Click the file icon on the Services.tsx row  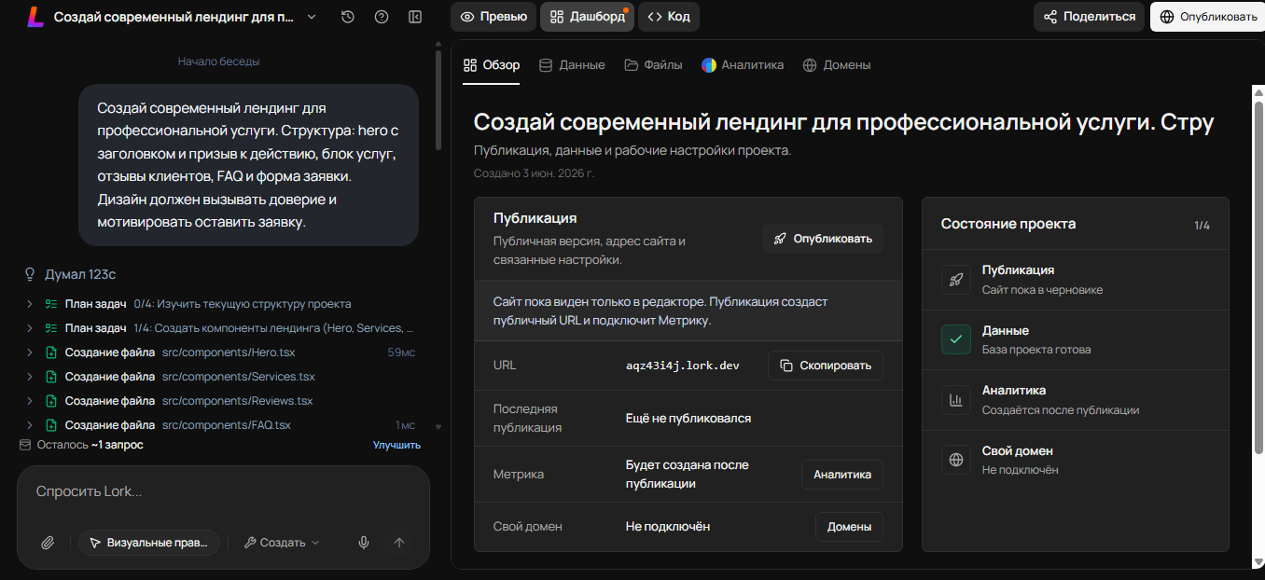pos(52,377)
